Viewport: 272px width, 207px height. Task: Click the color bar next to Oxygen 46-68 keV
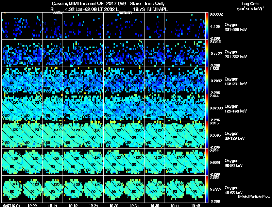tap(207, 189)
